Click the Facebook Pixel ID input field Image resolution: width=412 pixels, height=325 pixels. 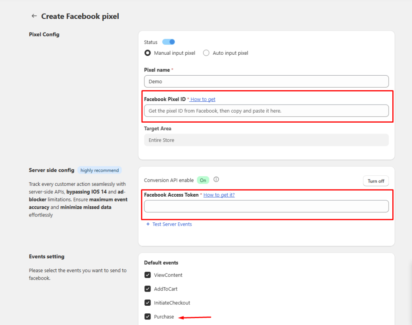266,110
